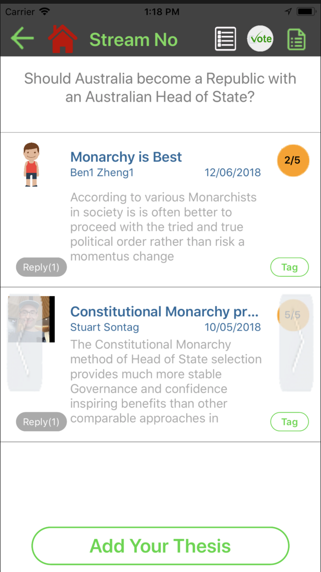Tap the Australia Republic question text
Screen dimensions: 321x572
click(x=160, y=88)
